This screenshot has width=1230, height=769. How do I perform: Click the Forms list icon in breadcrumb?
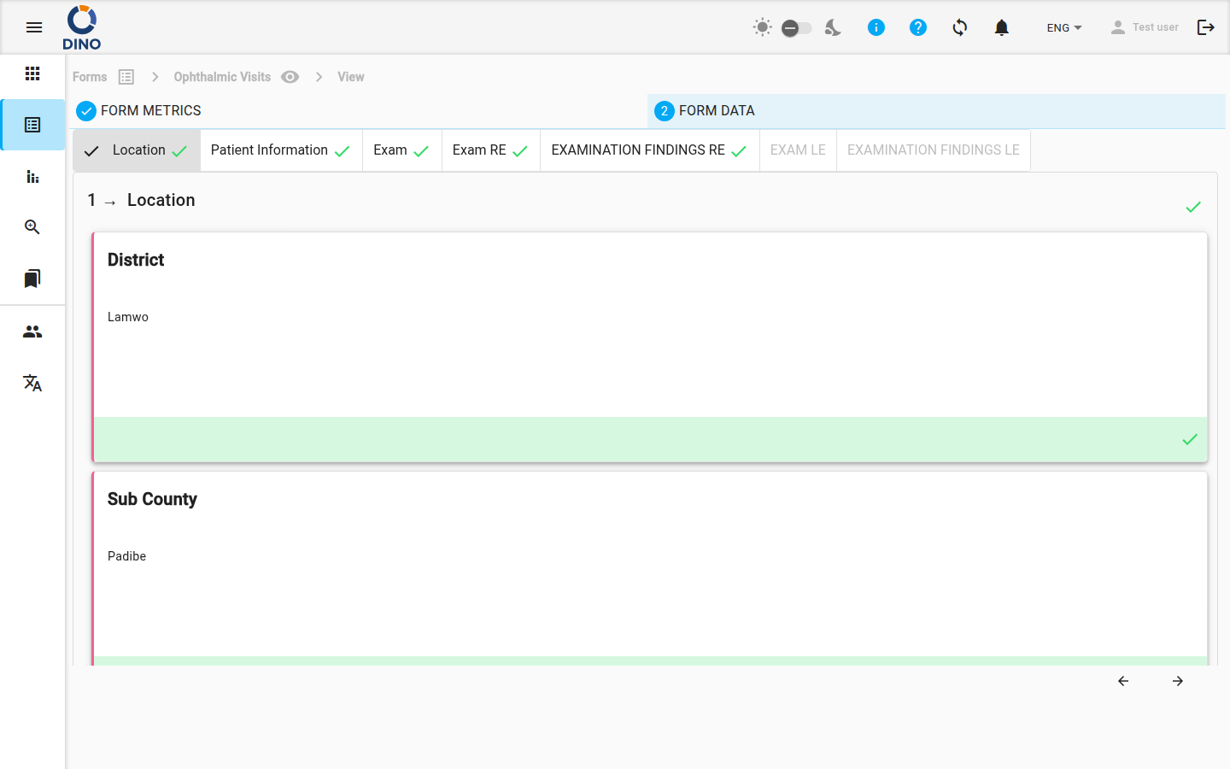[x=126, y=77]
